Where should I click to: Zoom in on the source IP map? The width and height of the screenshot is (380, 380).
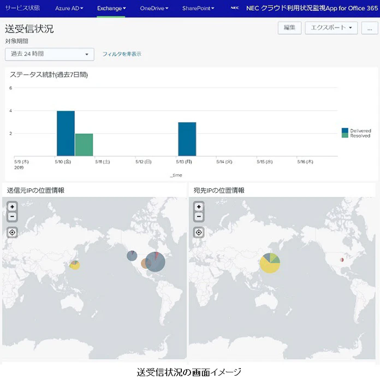click(12, 207)
